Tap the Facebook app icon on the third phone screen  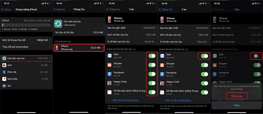click(x=109, y=74)
